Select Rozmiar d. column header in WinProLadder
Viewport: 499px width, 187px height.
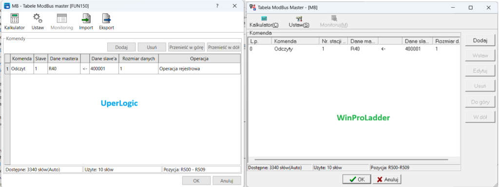pos(446,41)
